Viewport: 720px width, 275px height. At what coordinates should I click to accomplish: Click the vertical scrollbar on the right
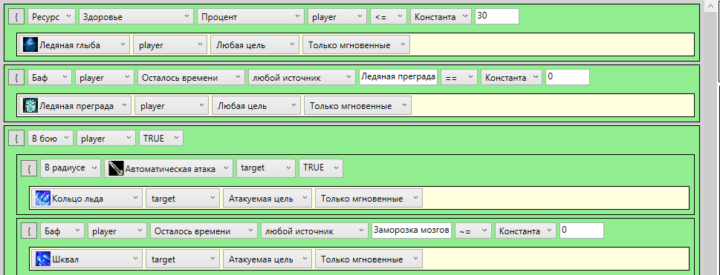pyautogui.click(x=710, y=138)
